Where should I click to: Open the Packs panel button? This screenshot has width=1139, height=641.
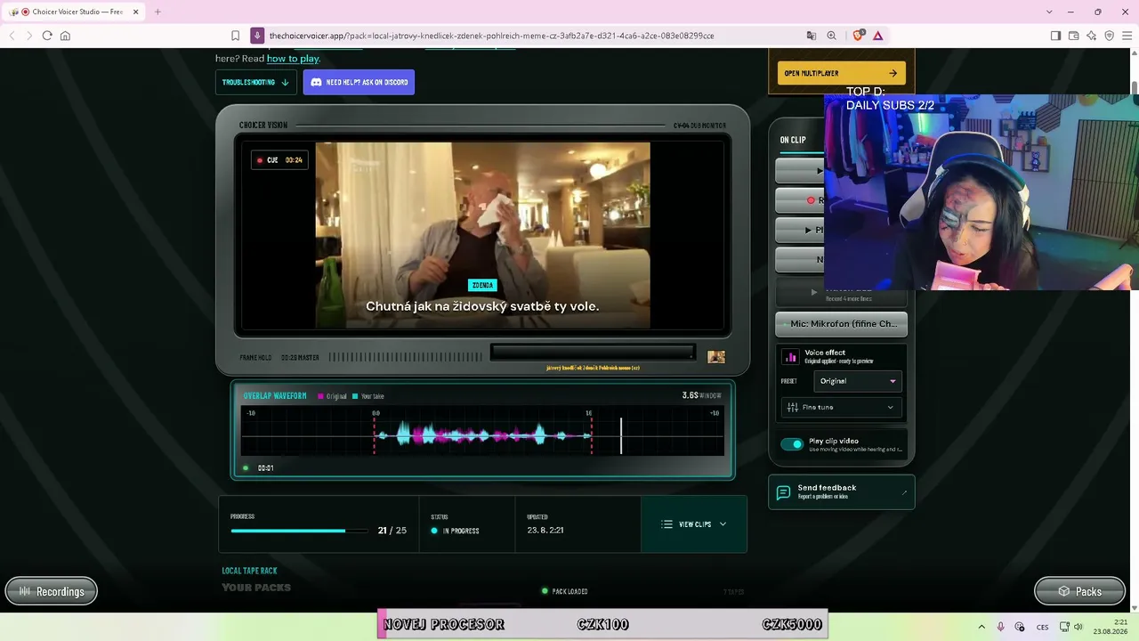tap(1079, 591)
